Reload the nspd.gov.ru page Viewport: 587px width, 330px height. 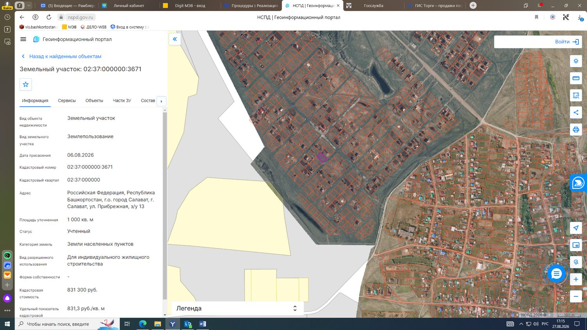pos(49,17)
